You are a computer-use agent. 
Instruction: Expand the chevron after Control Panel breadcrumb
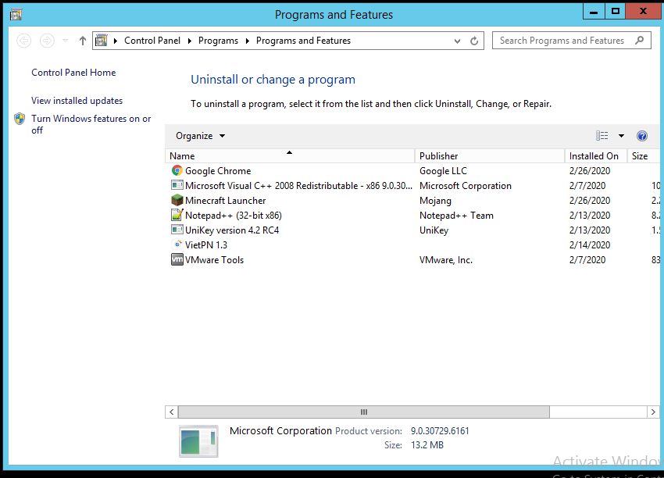[x=189, y=41]
